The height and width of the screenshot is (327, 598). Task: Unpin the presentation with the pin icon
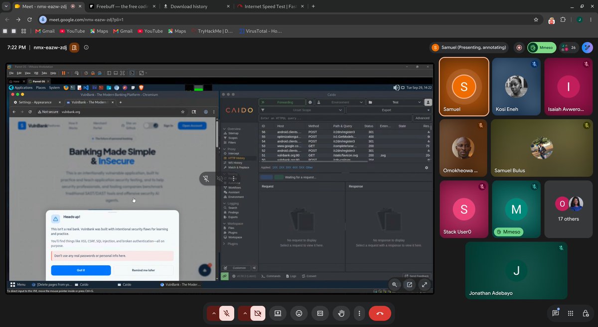pos(206,178)
